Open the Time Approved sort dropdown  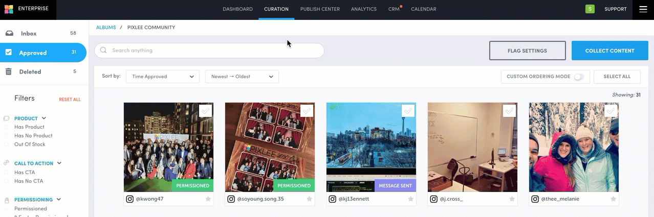(163, 77)
